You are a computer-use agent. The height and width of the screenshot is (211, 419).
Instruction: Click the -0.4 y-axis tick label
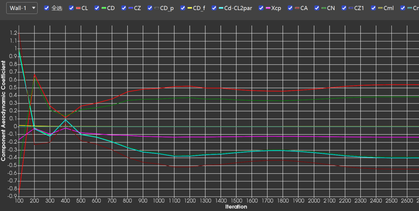tap(13, 158)
